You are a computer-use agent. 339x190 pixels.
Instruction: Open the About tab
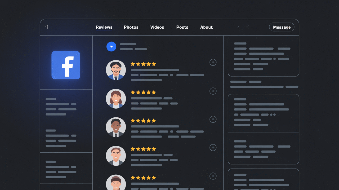[x=207, y=27]
